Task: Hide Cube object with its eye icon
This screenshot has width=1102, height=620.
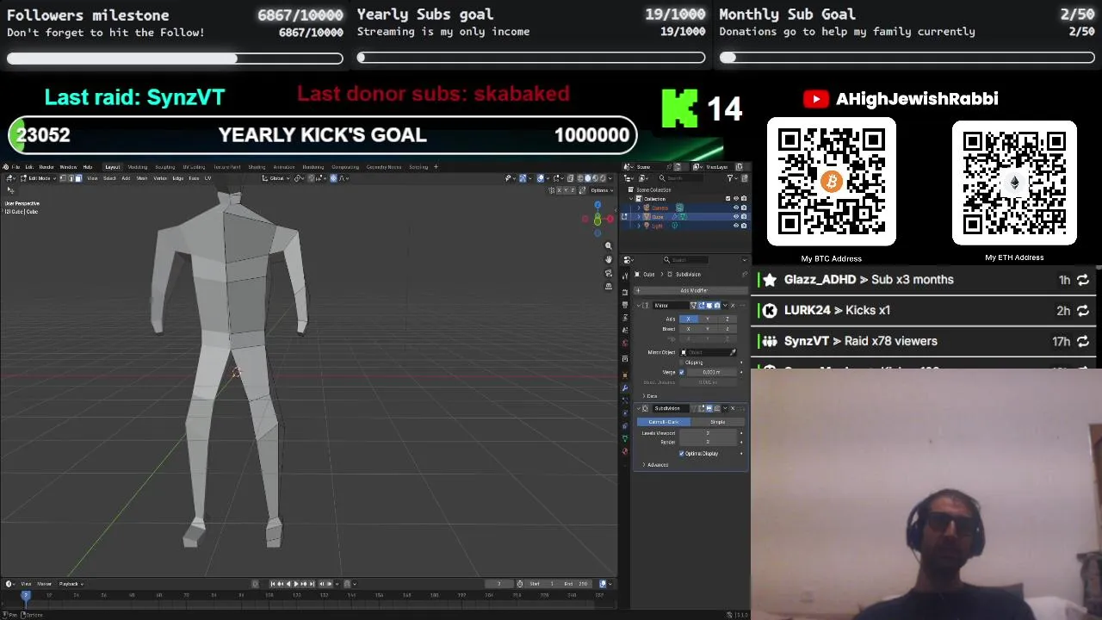Action: (736, 216)
